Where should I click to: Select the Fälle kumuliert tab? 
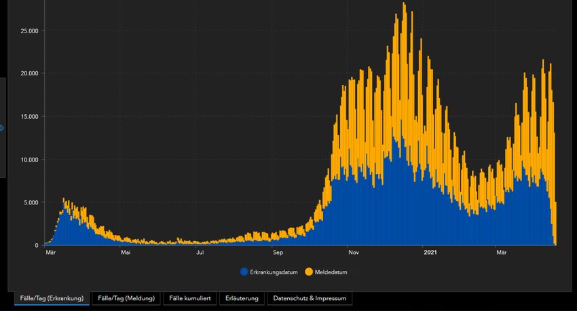click(191, 298)
